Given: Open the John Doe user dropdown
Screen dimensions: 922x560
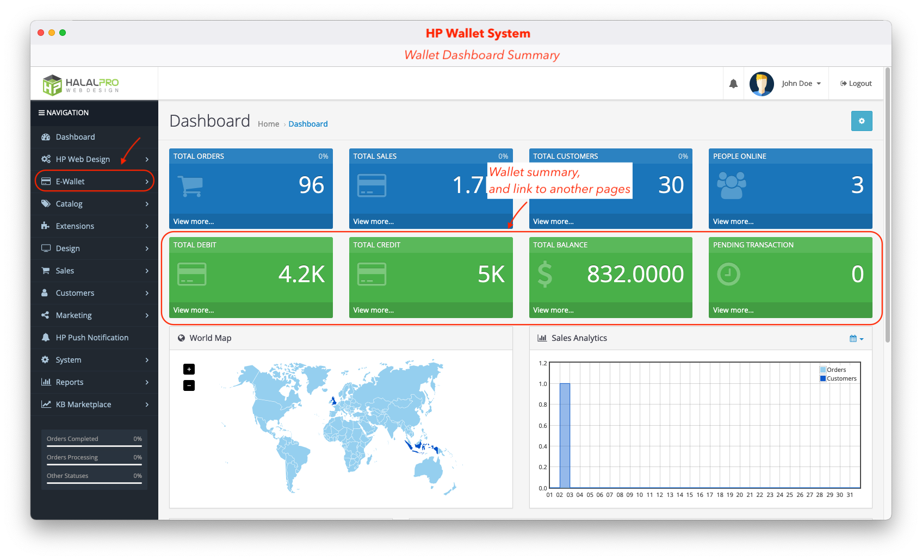Looking at the screenshot, I should (801, 84).
